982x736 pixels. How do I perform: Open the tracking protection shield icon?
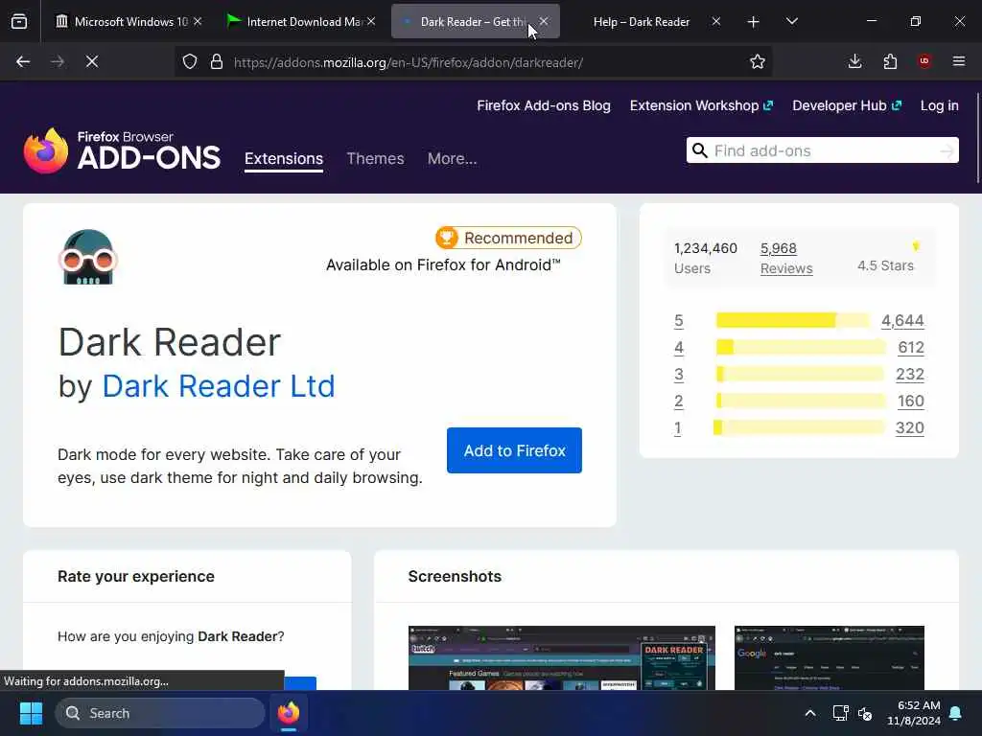click(x=190, y=62)
